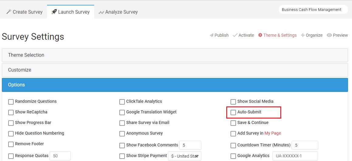Click the Analyze Survey graph icon
The width and height of the screenshot is (352, 161).
point(101,12)
